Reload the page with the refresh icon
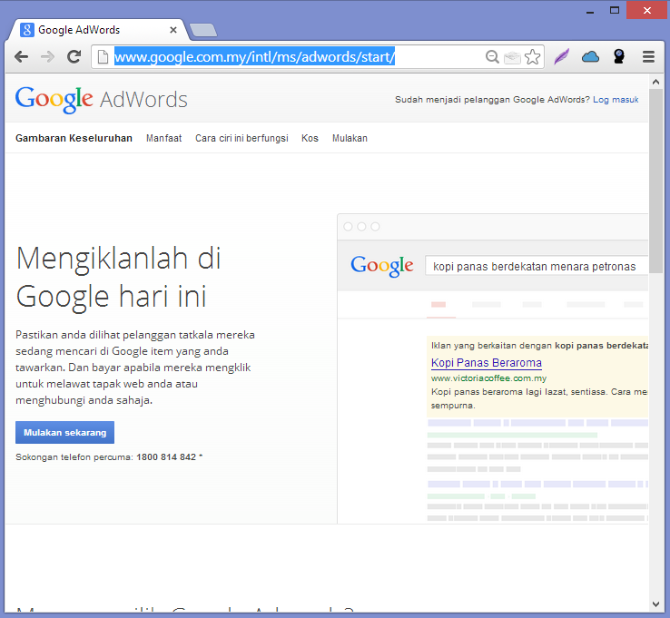This screenshot has height=618, width=670. (74, 56)
